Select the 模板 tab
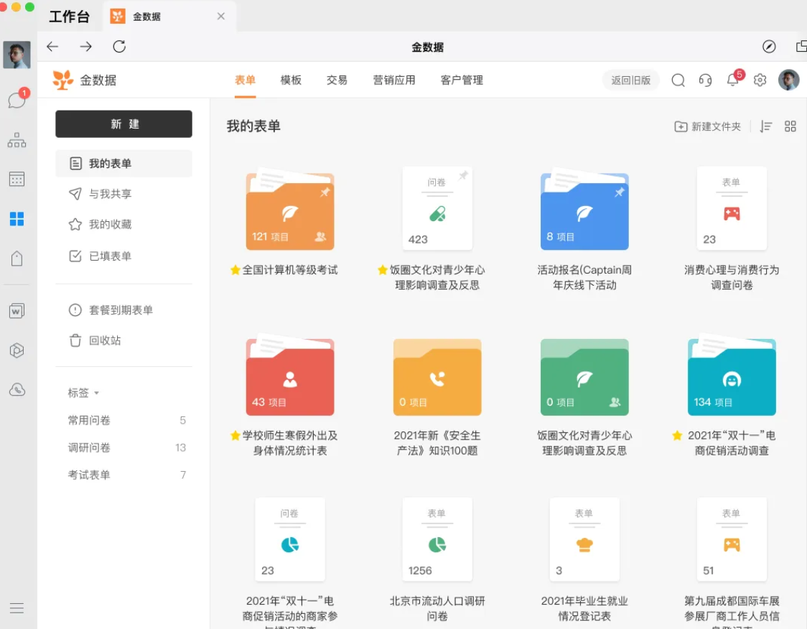This screenshot has height=629, width=807. coord(291,80)
